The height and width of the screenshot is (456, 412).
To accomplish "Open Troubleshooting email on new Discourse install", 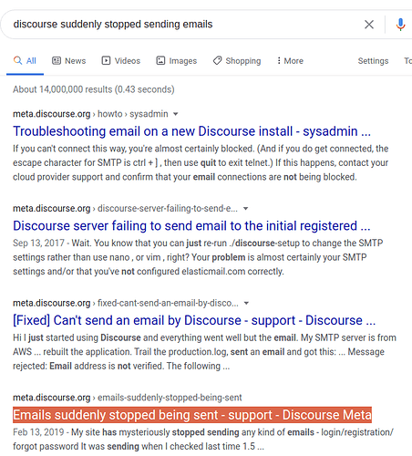I will click(x=191, y=131).
